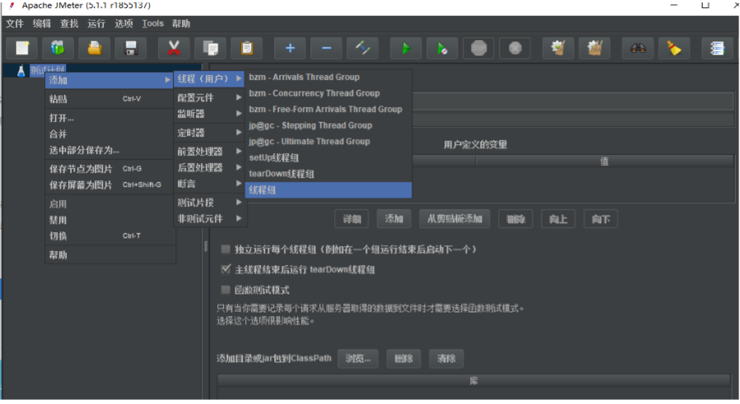Screen dimensions: 740x404
Task: Click 添加 button under variables table
Action: point(393,219)
